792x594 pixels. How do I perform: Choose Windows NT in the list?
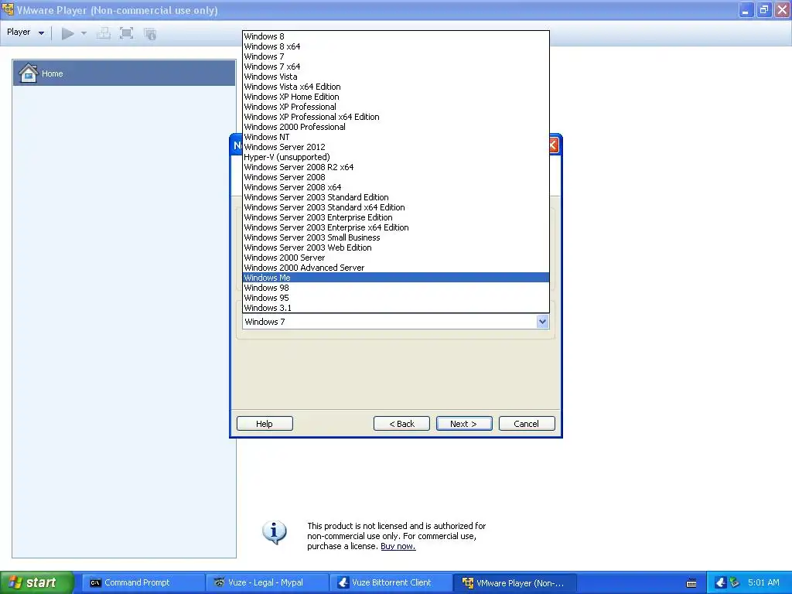coord(396,137)
